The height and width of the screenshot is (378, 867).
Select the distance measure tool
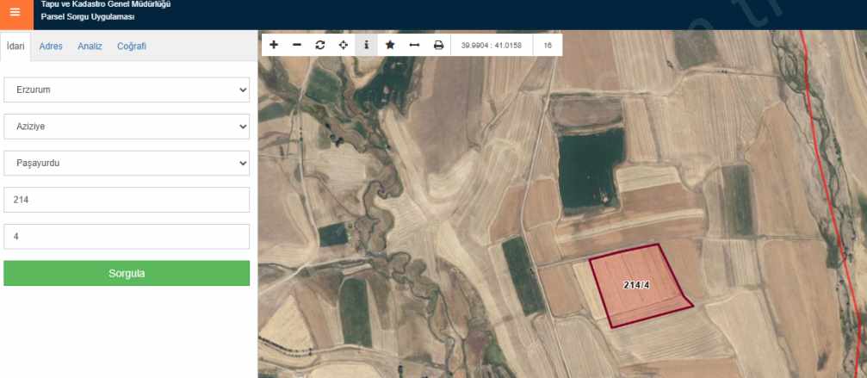click(414, 45)
